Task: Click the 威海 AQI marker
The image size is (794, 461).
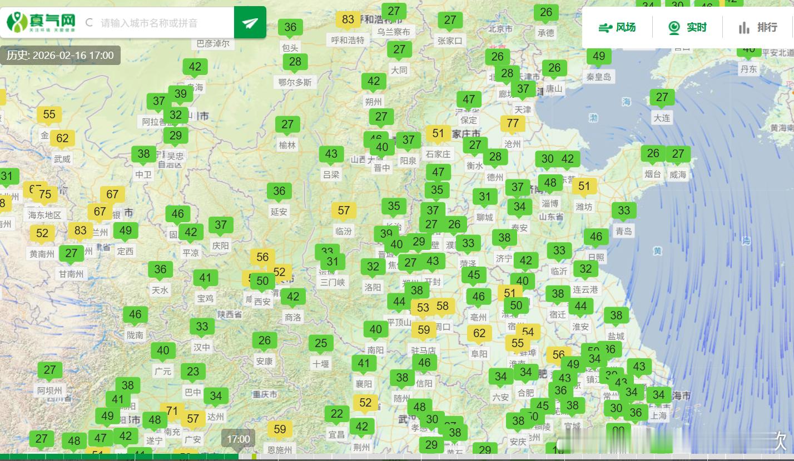Action: (x=678, y=156)
